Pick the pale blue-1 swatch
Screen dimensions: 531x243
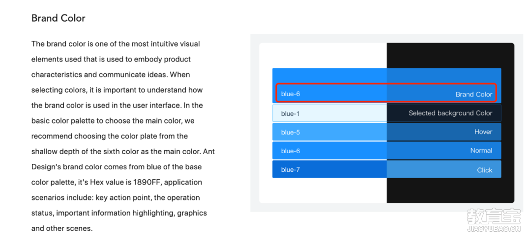click(329, 113)
